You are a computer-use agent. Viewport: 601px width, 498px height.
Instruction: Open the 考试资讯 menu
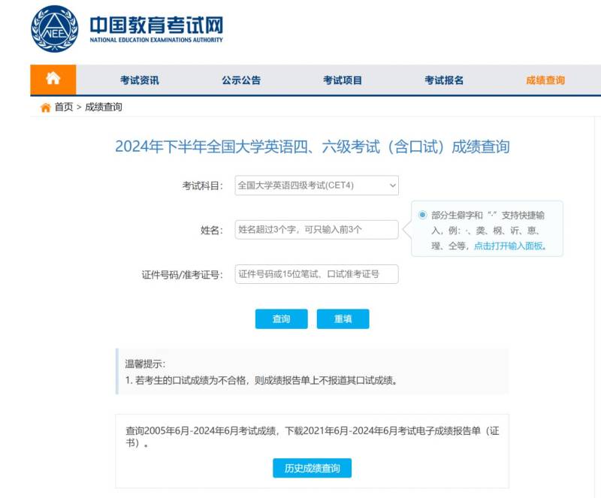(x=140, y=80)
